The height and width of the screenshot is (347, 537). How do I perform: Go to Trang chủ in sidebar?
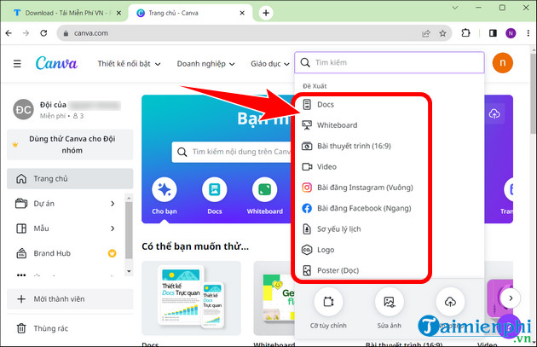click(70, 179)
